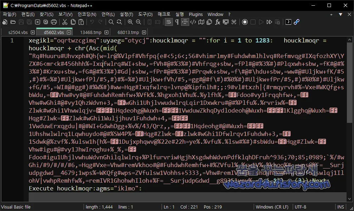Paste from clipboard using the paste icon
Screen dimensions: 354x211
pyautogui.click(x=81, y=22)
